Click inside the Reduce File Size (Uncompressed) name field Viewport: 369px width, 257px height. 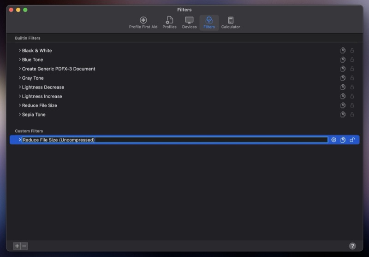coord(175,140)
